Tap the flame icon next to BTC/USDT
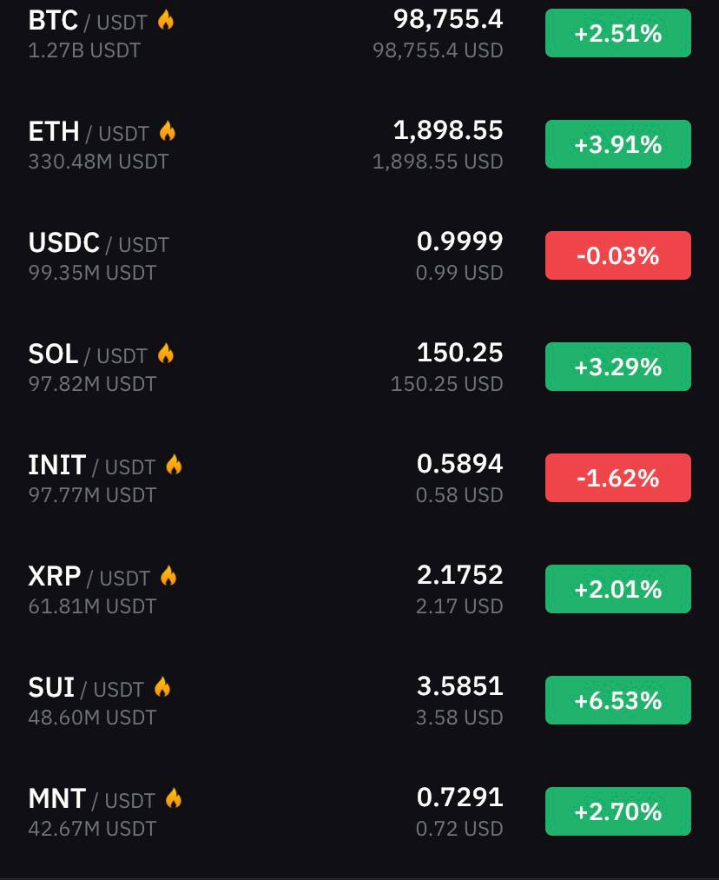 [166, 20]
